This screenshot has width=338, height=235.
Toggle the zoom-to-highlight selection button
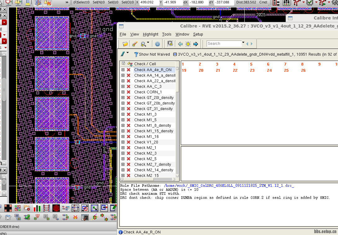coord(170,44)
